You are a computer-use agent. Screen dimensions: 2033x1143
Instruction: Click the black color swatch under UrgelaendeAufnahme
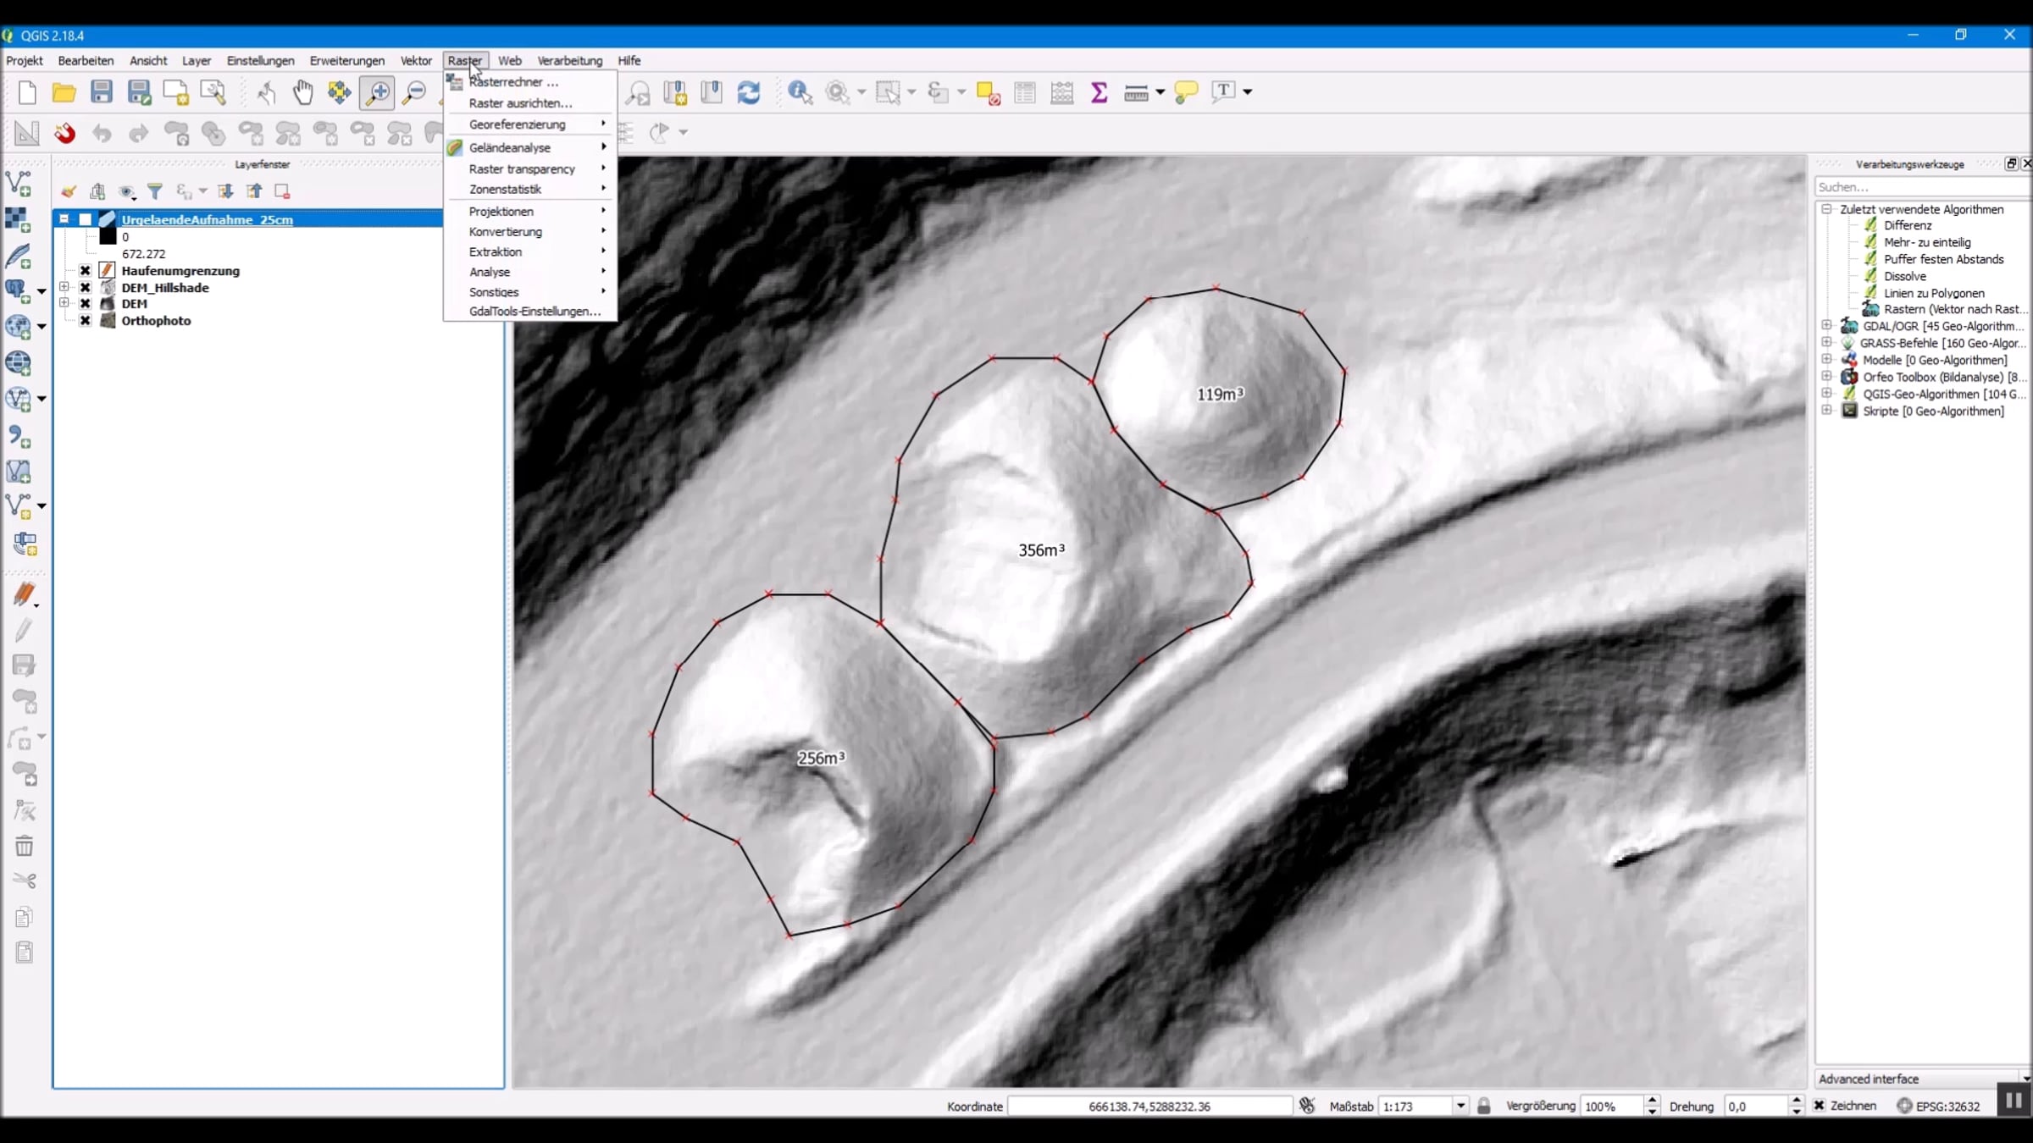(108, 237)
